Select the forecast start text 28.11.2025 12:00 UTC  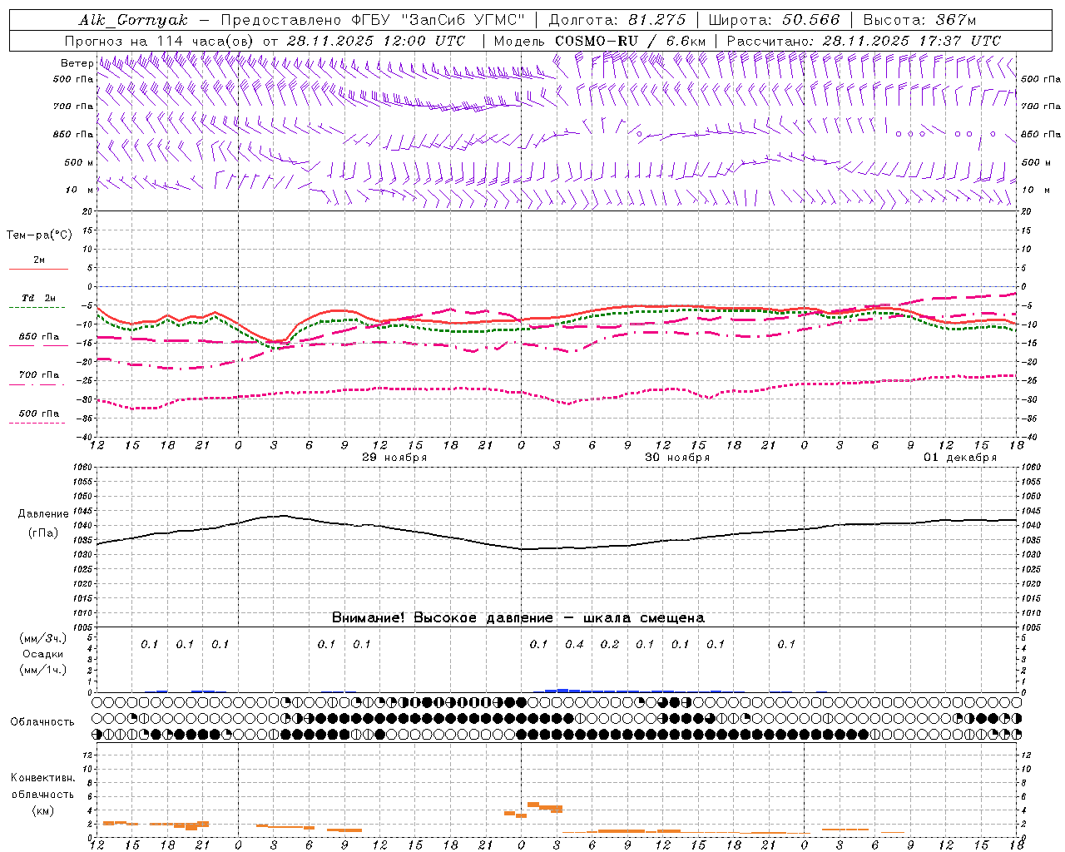point(375,41)
